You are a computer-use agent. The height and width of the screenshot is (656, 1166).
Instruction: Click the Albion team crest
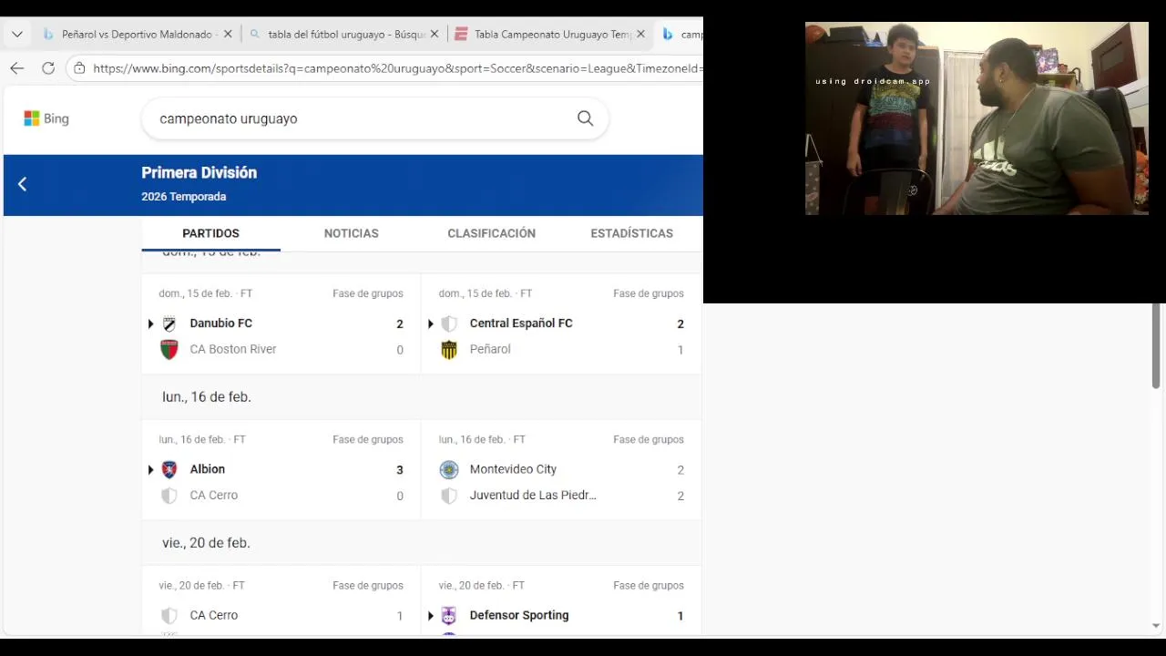pyautogui.click(x=169, y=469)
